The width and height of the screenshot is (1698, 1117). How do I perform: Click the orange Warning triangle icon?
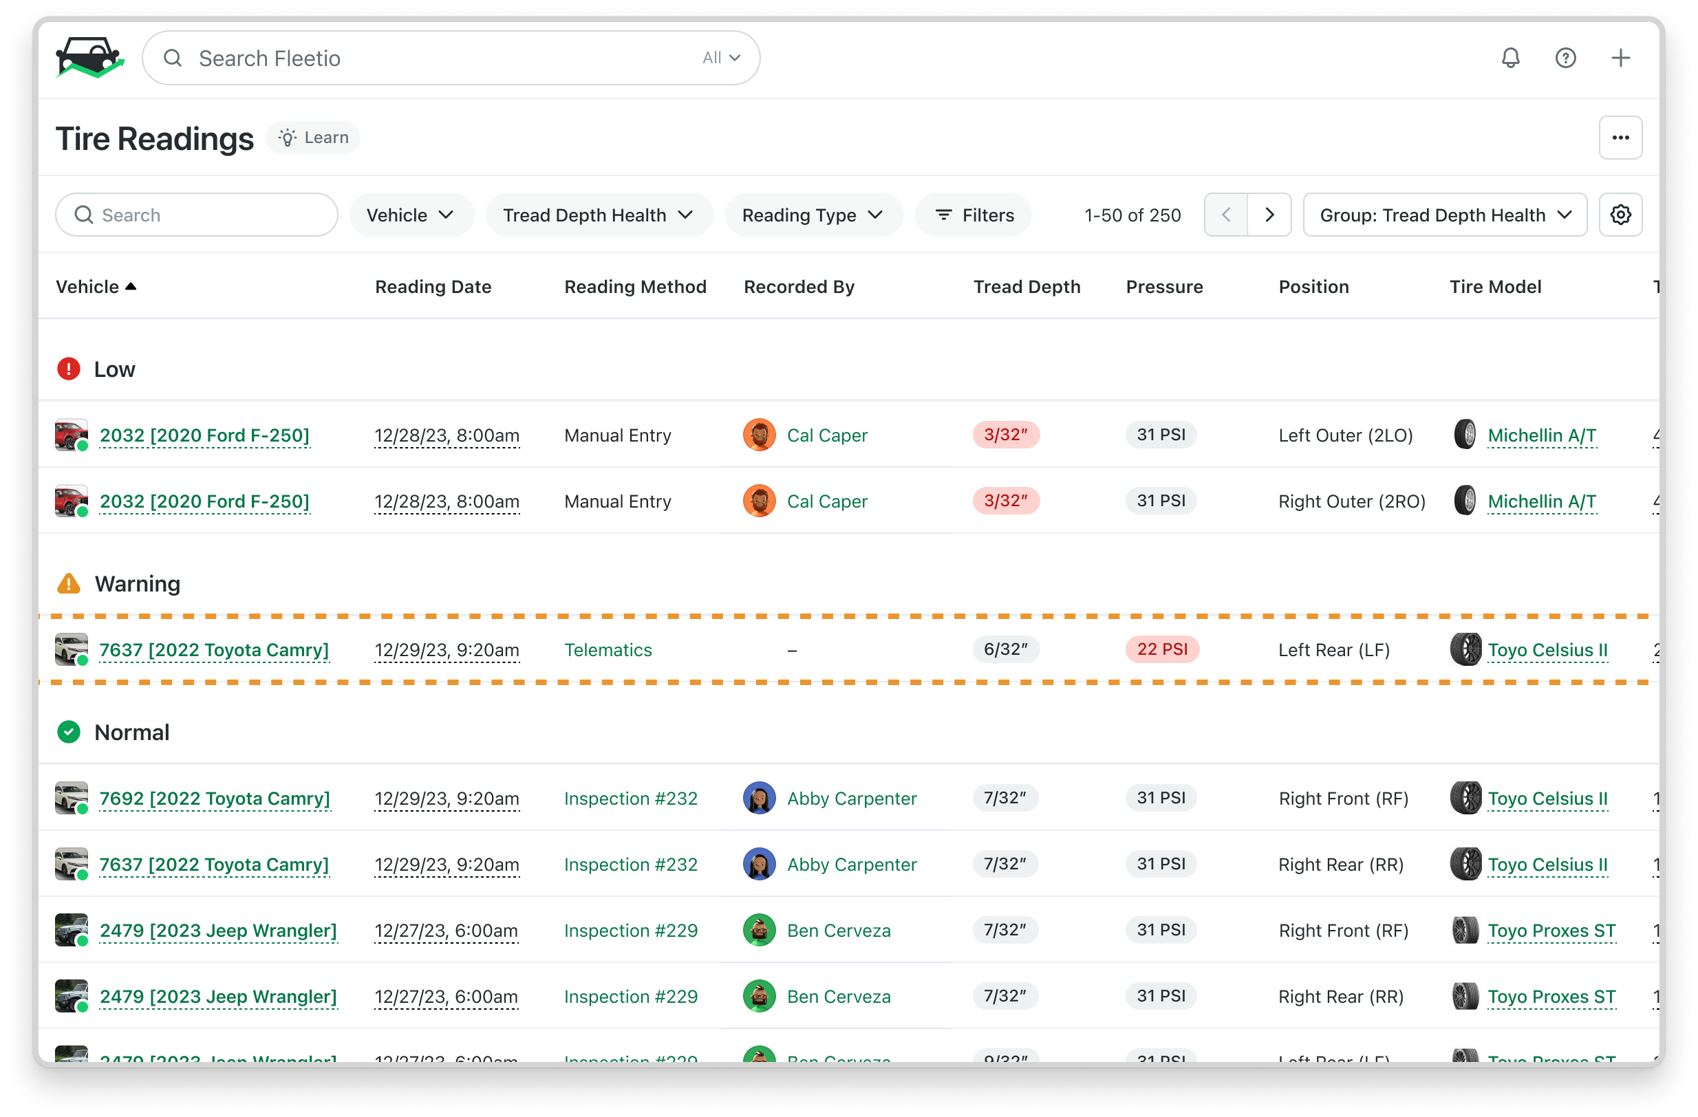(69, 583)
